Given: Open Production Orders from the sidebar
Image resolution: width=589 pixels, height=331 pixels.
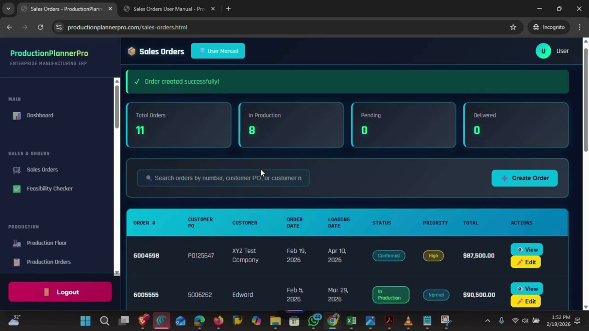Looking at the screenshot, I should click(x=49, y=262).
